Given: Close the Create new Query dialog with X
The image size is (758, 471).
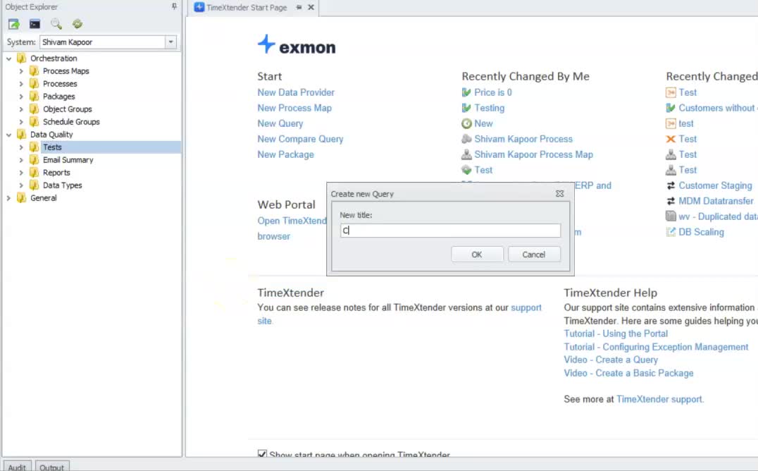Looking at the screenshot, I should (x=560, y=194).
